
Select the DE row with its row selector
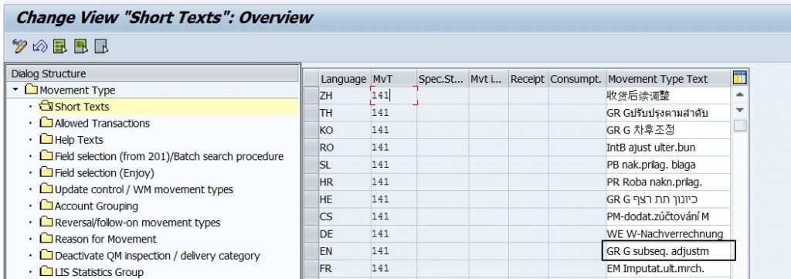click(311, 233)
